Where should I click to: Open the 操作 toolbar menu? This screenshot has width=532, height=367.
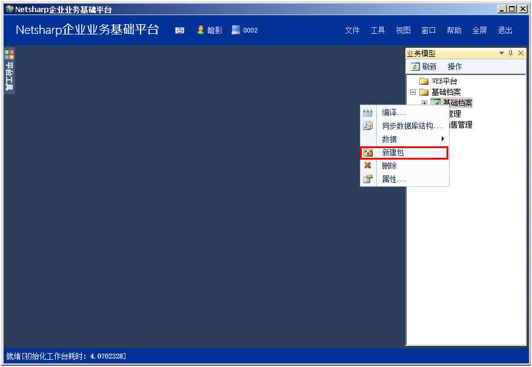tap(454, 67)
